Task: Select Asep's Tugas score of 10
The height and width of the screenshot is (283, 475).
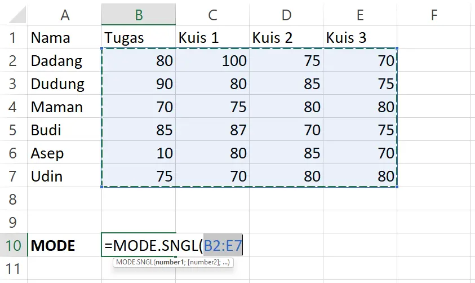Action: [139, 153]
